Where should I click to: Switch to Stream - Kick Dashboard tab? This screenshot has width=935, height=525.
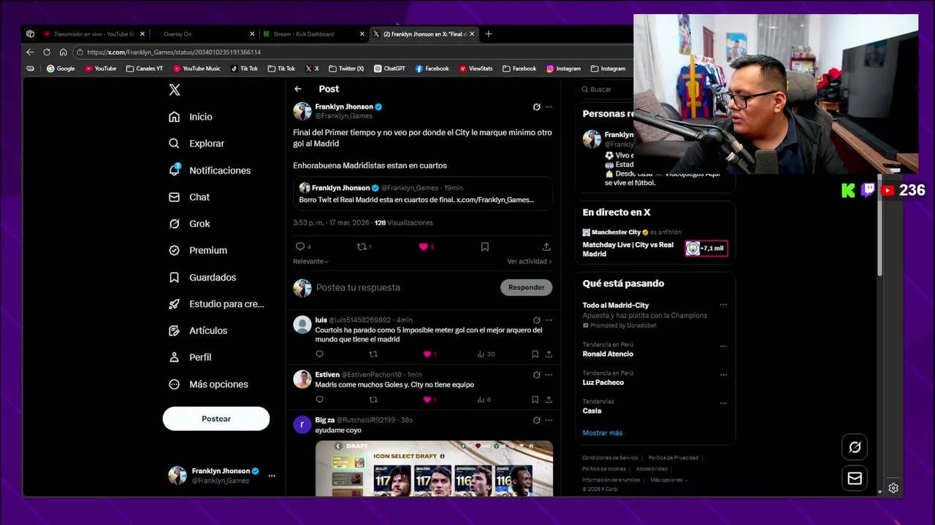point(313,34)
